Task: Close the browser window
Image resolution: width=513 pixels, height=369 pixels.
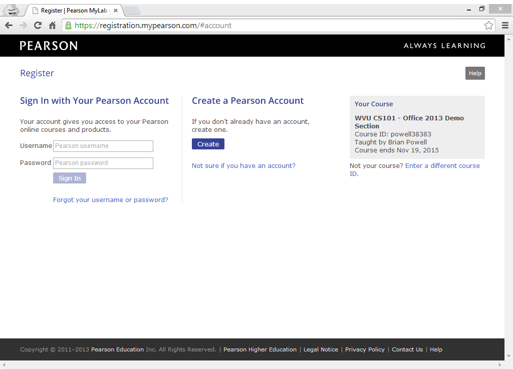Action: pyautogui.click(x=500, y=9)
